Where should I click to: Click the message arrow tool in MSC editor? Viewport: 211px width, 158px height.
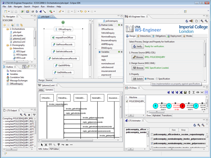(63, 145)
